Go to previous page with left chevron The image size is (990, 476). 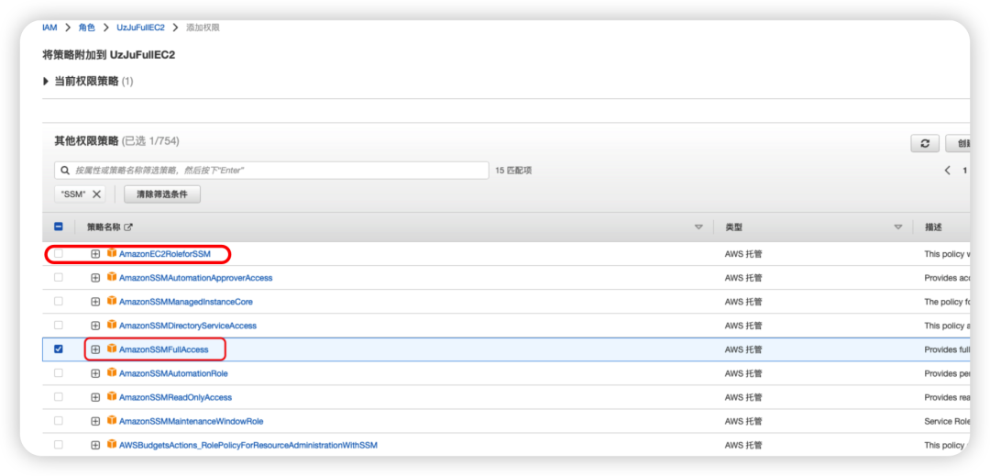pos(947,171)
